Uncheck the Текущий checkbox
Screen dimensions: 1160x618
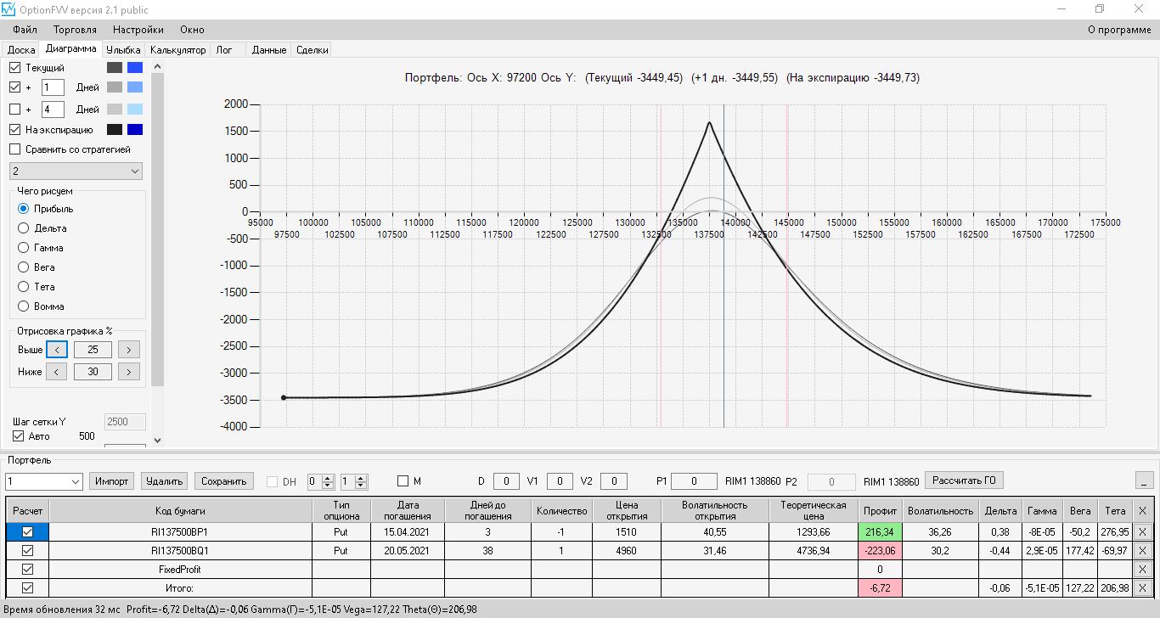(15, 67)
